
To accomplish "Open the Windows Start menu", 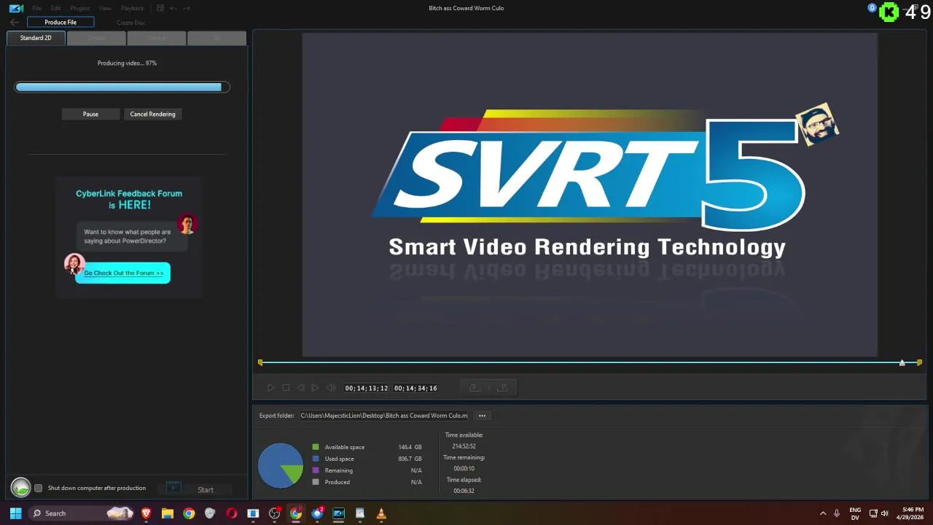I will (x=15, y=513).
